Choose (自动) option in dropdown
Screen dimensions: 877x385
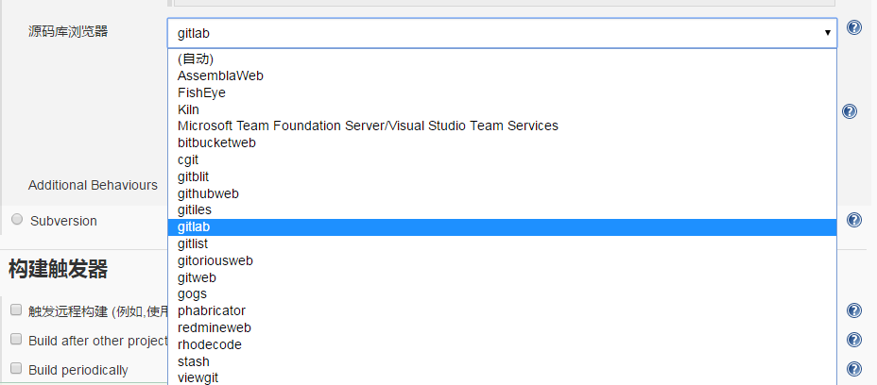click(x=502, y=59)
